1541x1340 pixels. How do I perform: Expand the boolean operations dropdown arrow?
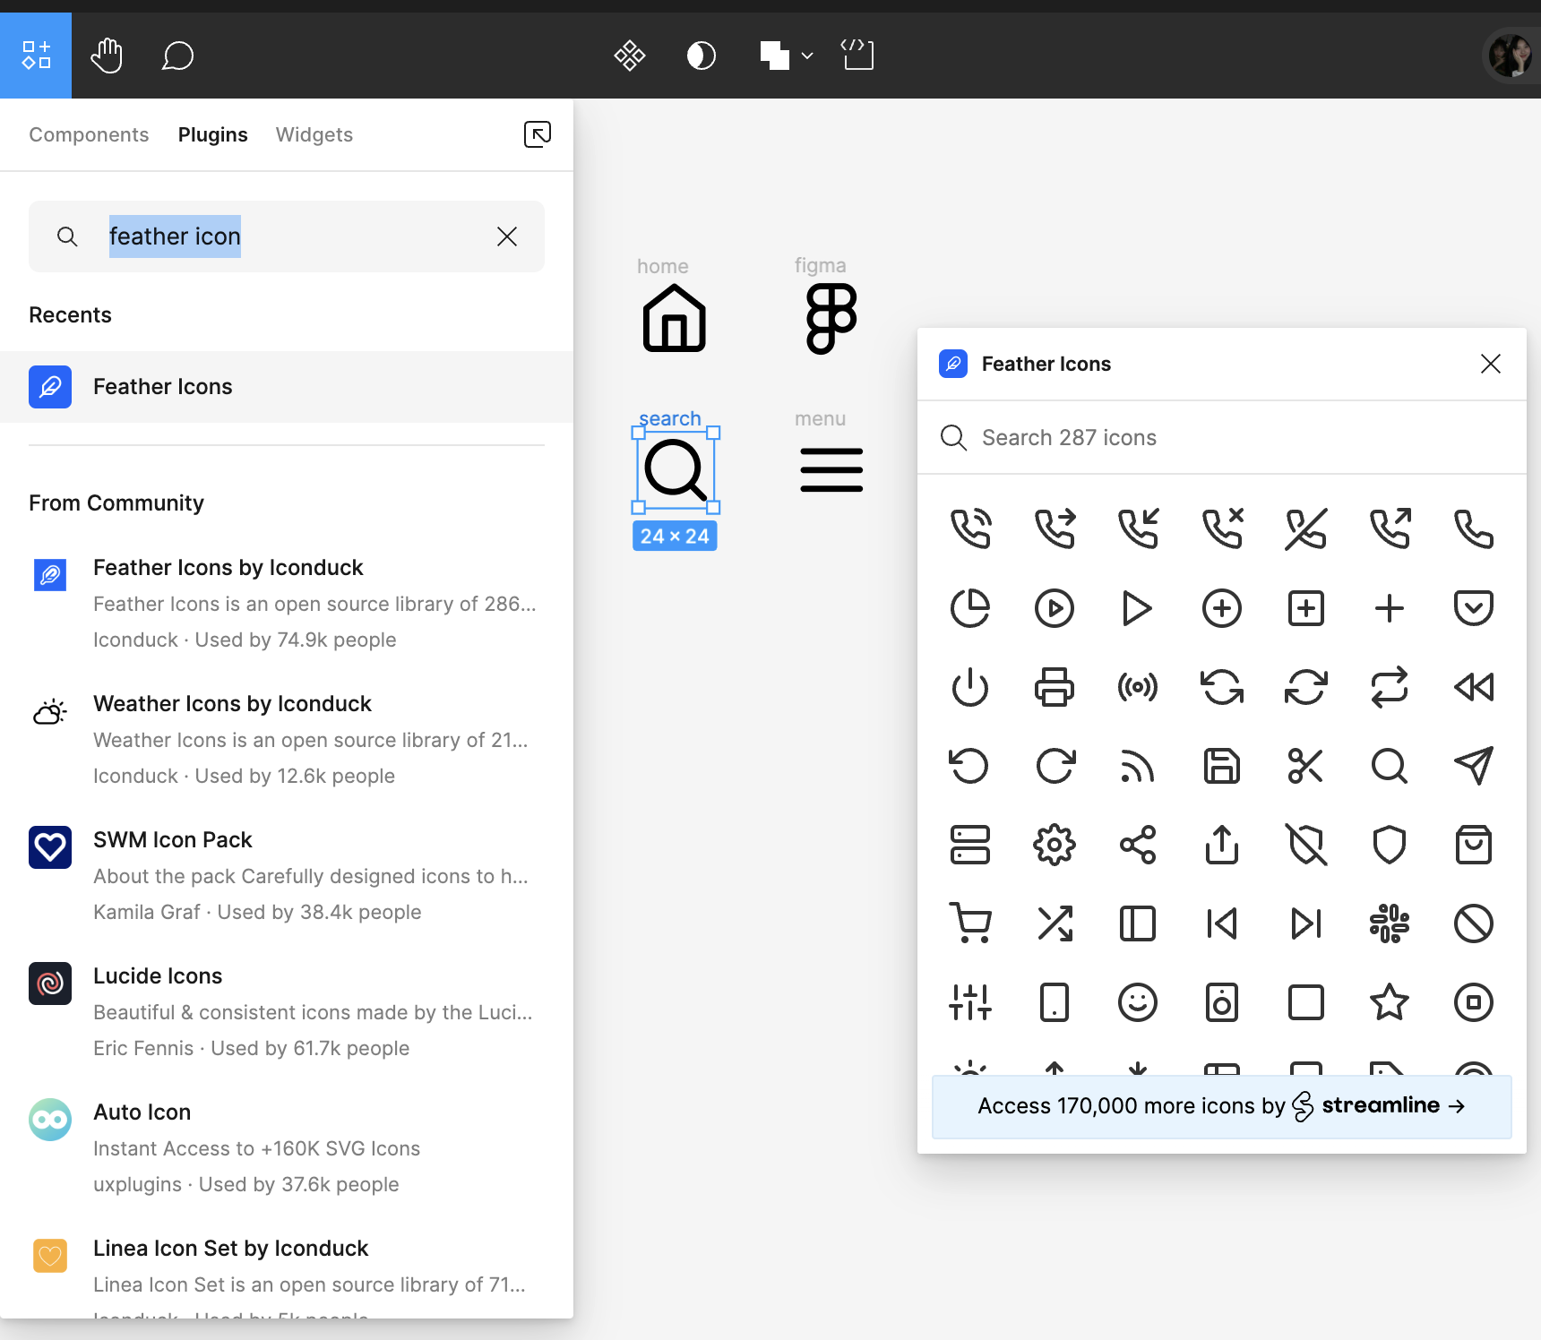[x=807, y=56]
